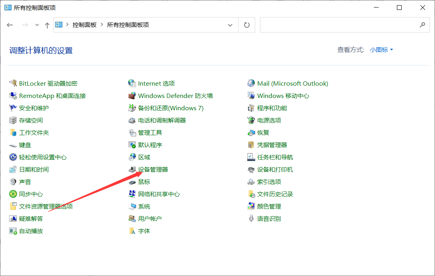
Task: Click the window title bar icon
Action: tap(8, 8)
